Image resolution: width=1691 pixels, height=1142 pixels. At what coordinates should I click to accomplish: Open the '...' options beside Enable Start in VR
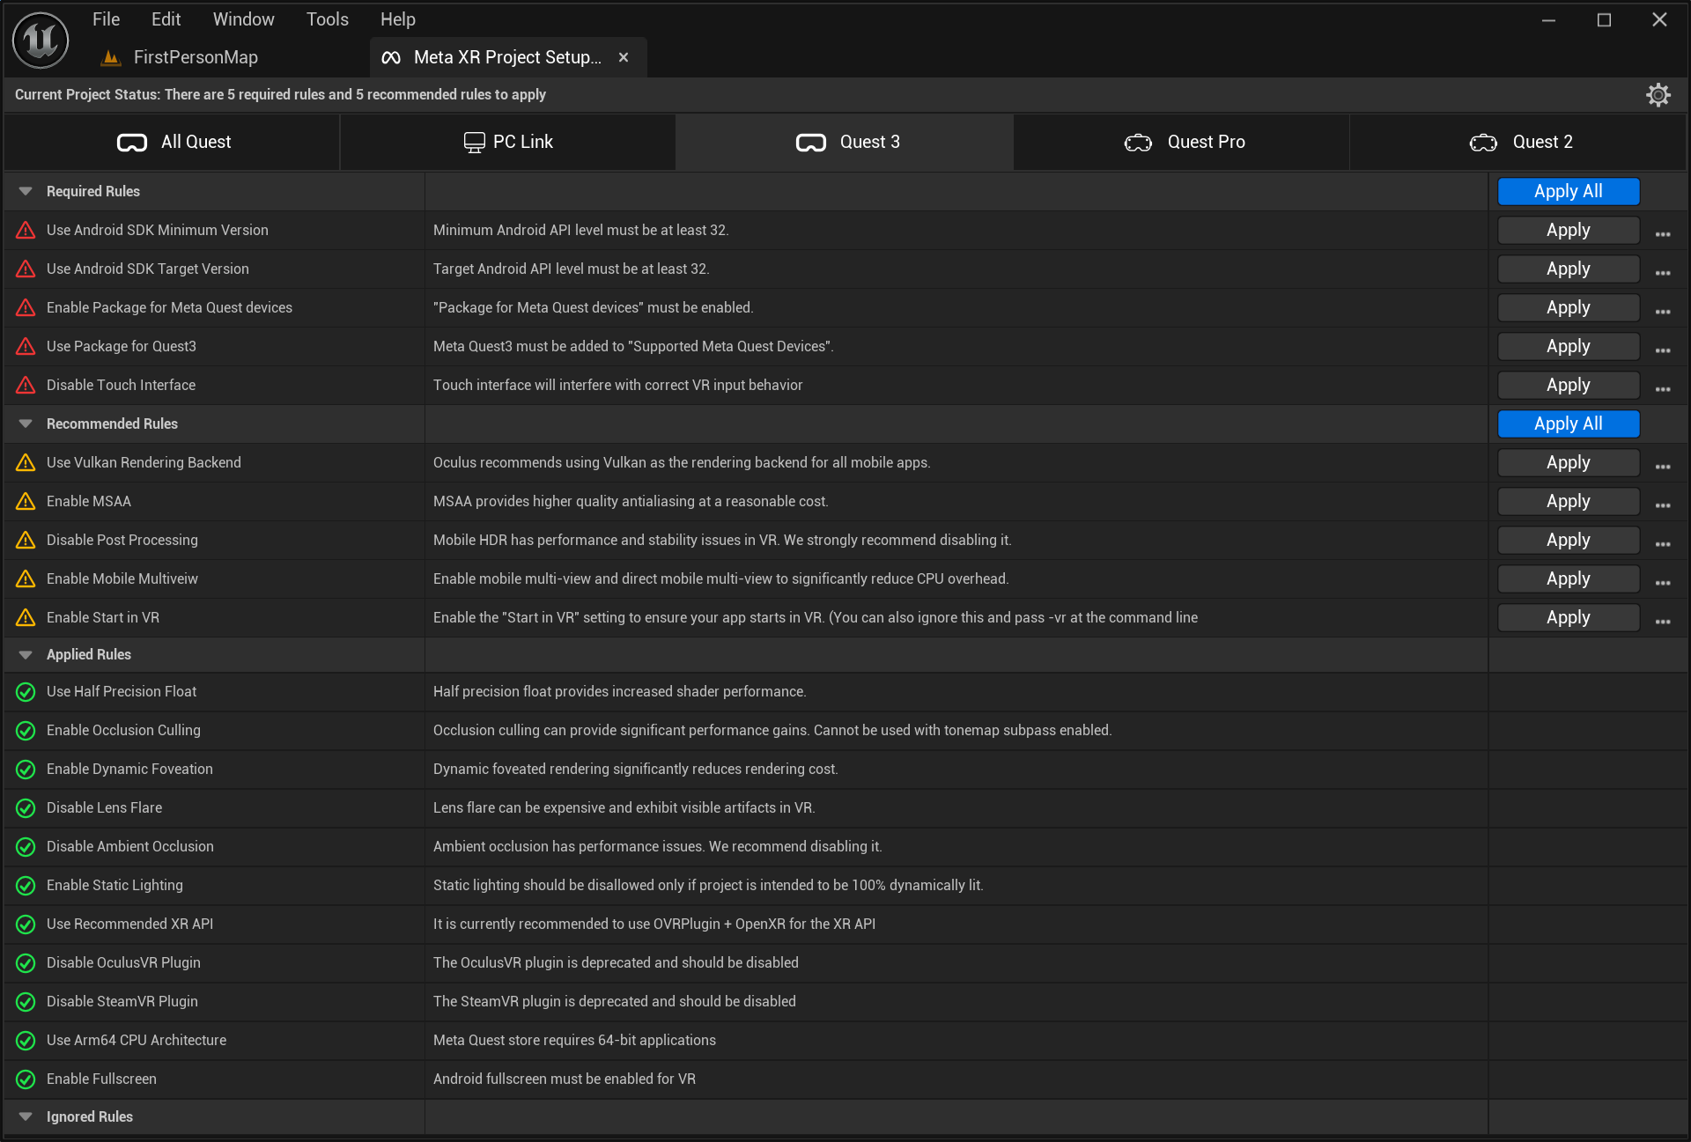point(1663,621)
